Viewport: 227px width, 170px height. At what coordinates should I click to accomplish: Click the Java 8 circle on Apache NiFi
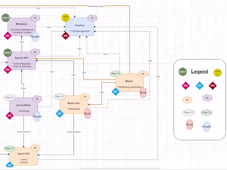click(8, 53)
